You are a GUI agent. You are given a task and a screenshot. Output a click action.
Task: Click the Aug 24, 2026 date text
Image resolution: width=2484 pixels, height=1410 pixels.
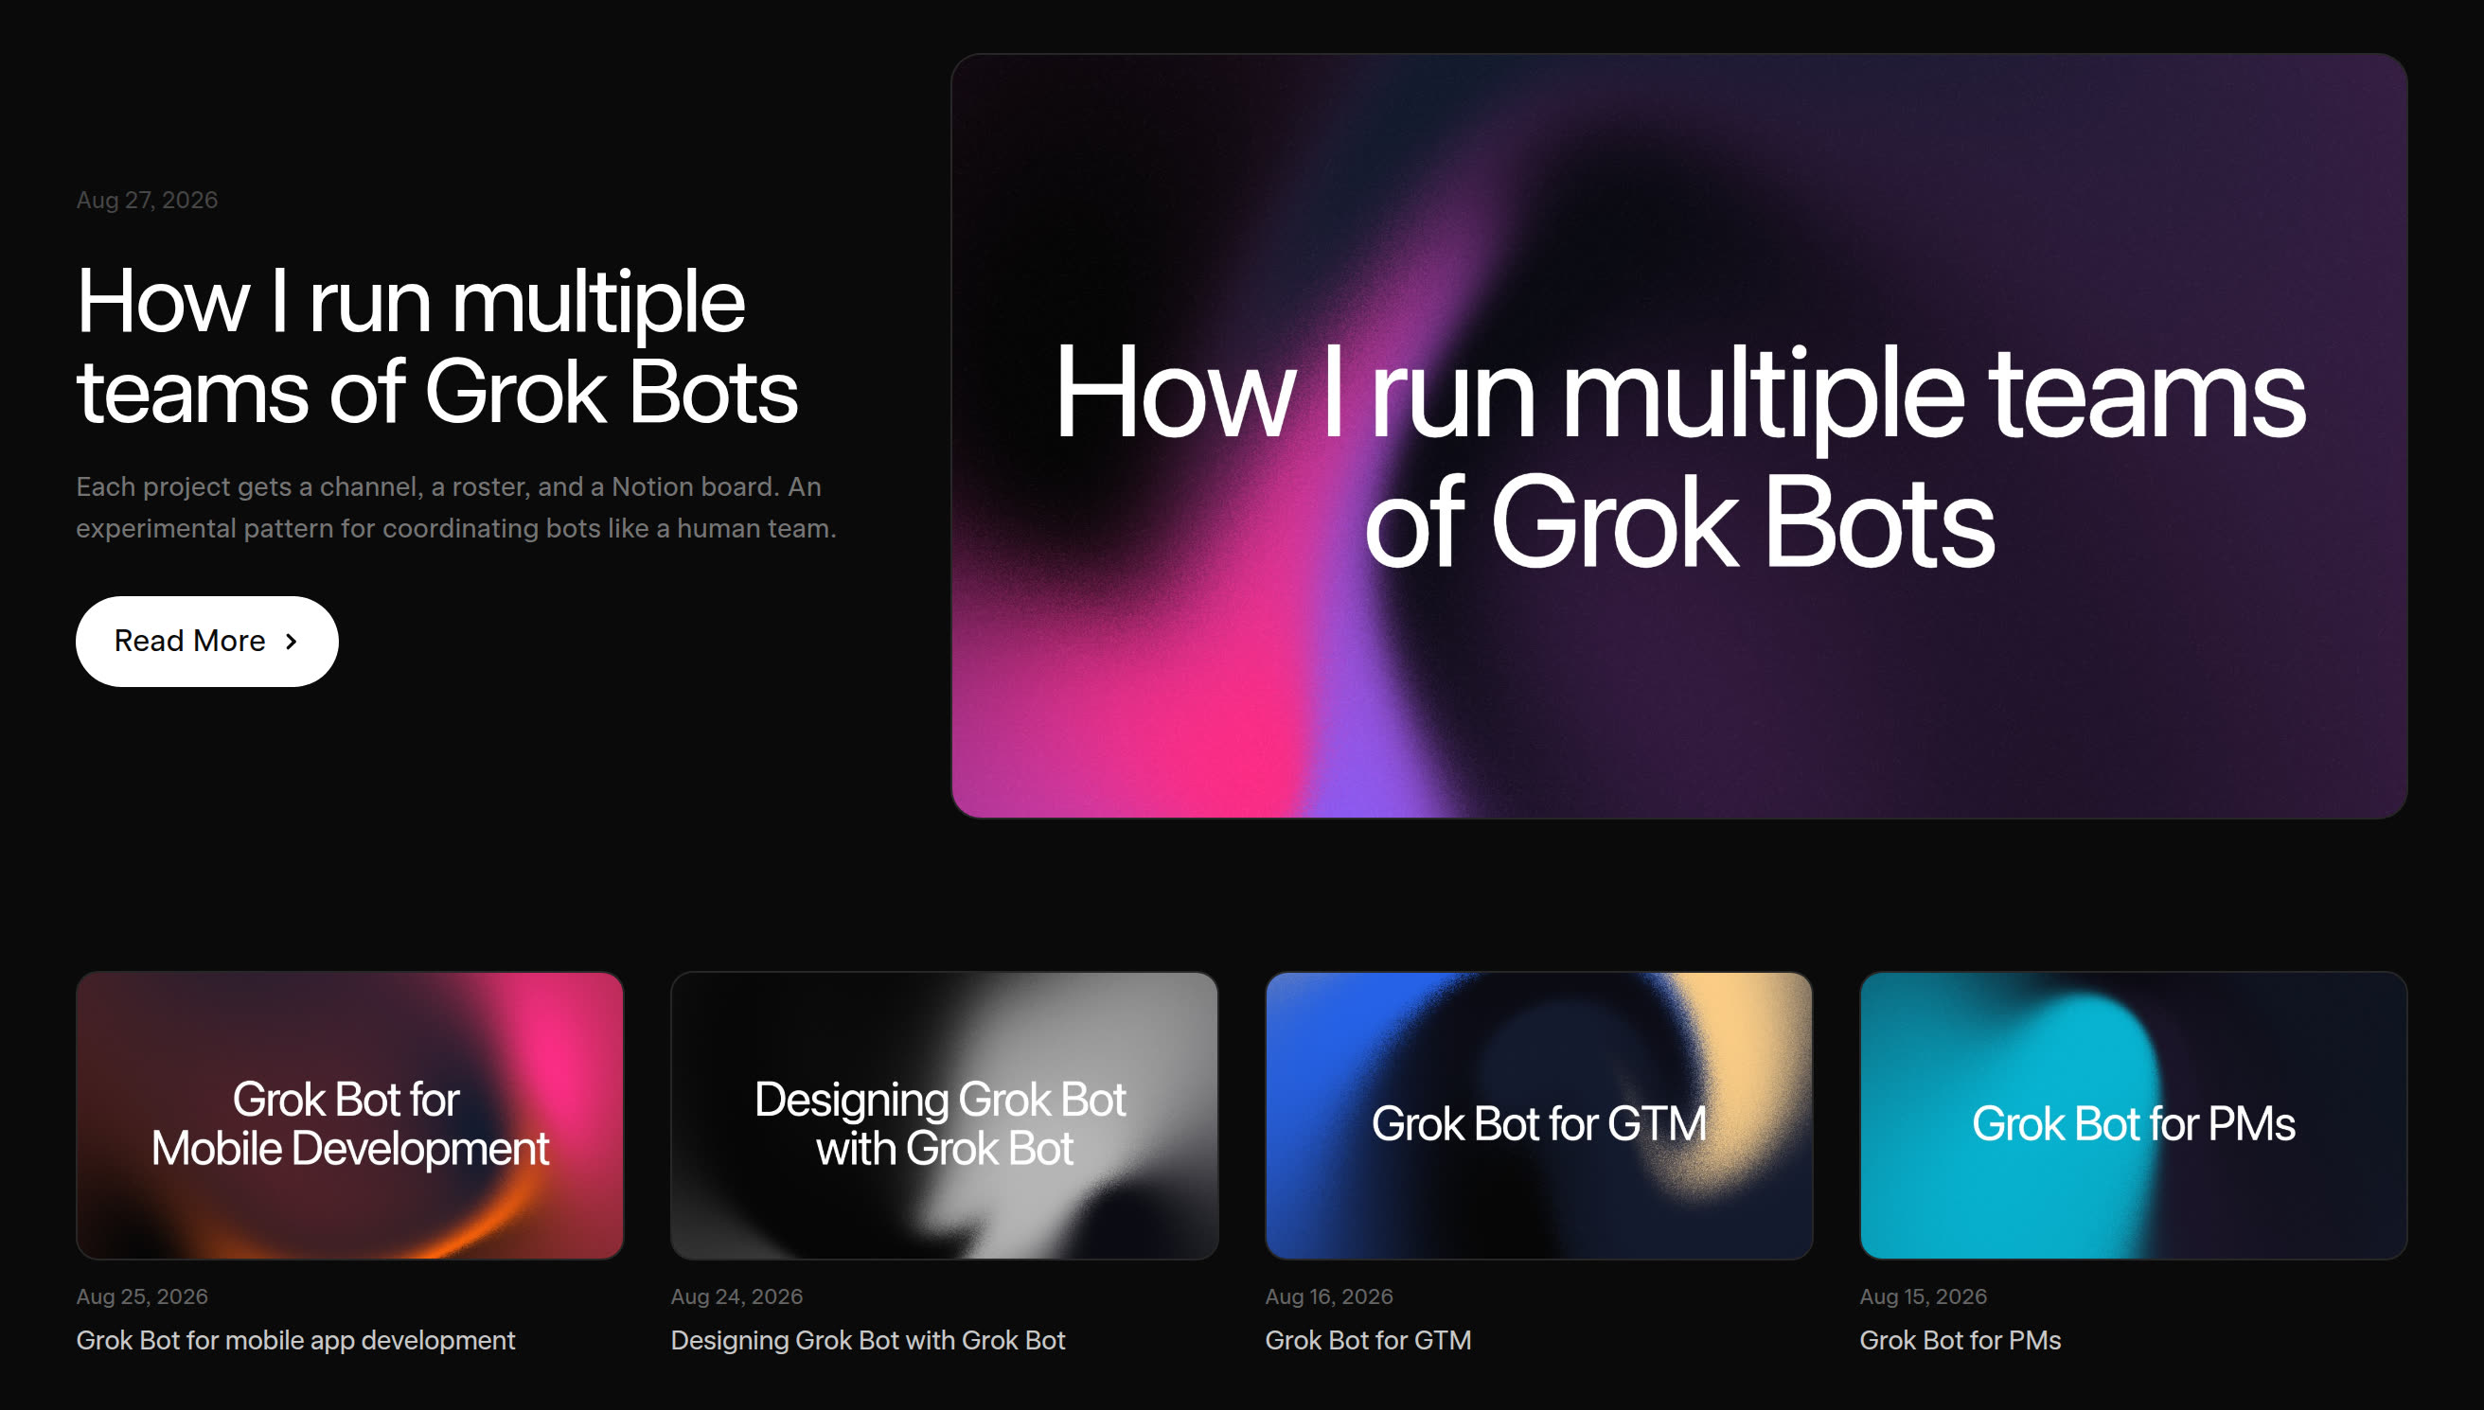point(737,1296)
